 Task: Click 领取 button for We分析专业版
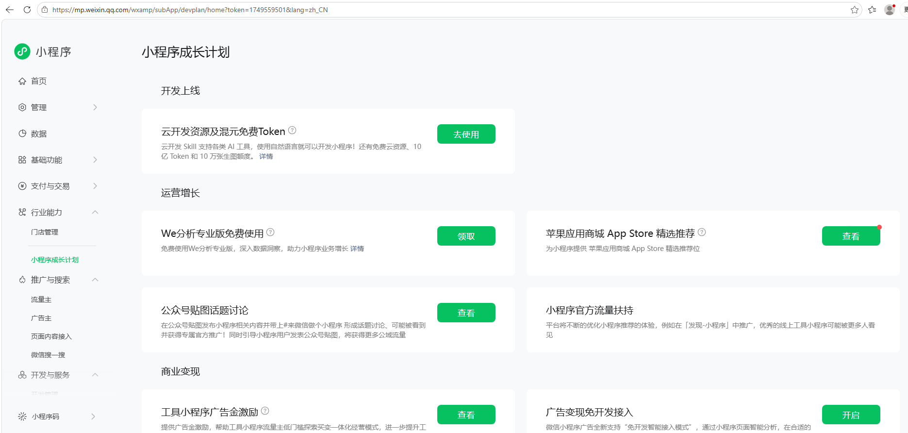point(466,236)
